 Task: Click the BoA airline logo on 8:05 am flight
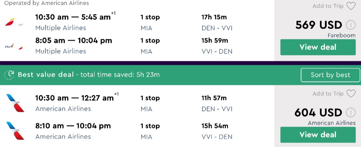pos(9,46)
